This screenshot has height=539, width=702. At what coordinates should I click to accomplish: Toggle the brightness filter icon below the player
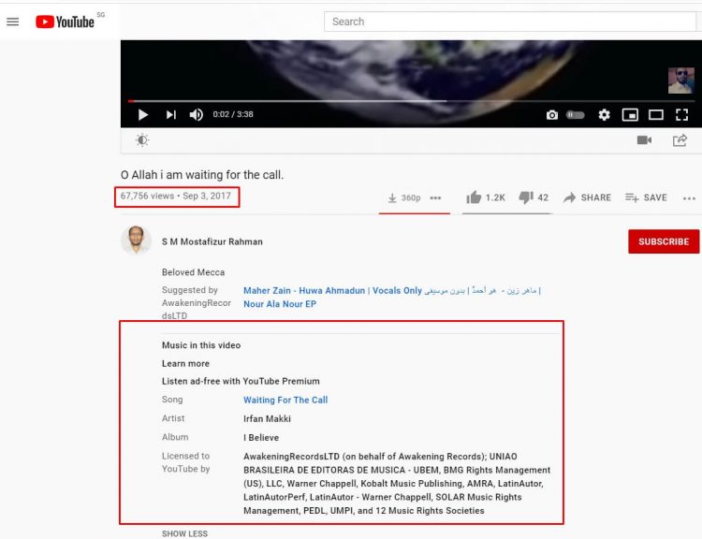(x=142, y=140)
